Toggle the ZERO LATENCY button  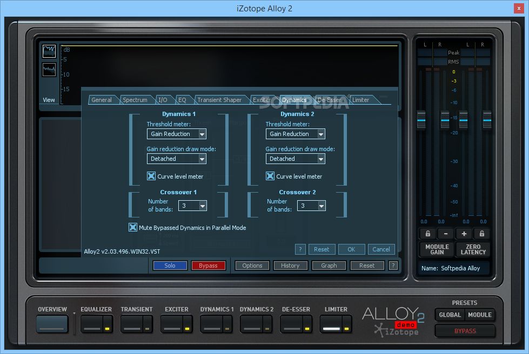pyautogui.click(x=473, y=249)
